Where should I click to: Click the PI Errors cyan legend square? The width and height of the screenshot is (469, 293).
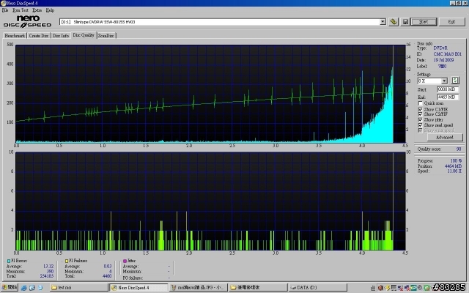tap(9, 261)
